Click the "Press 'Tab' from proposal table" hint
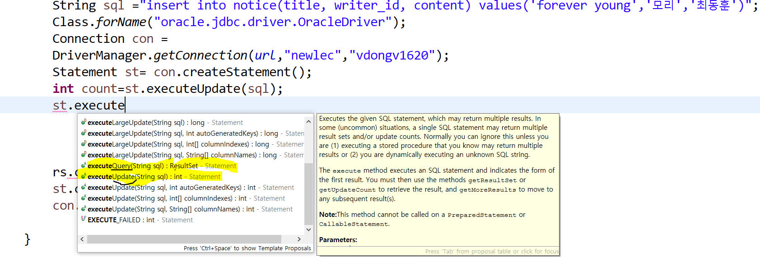This screenshot has width=760, height=257. click(492, 252)
